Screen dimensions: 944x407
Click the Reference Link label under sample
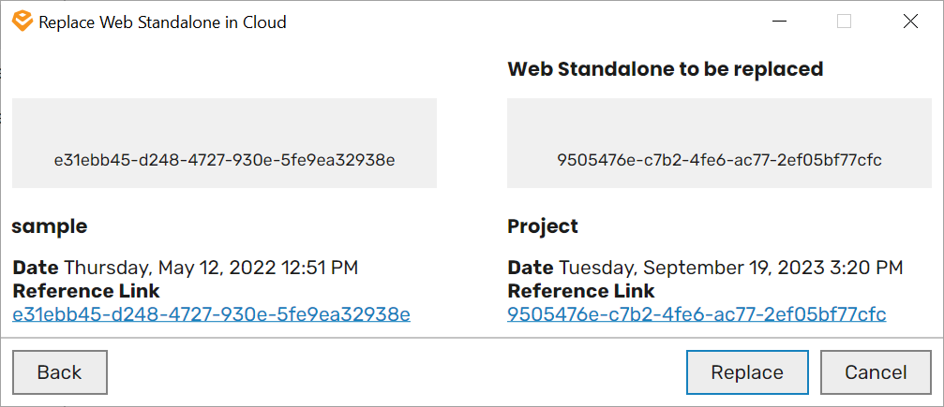[x=86, y=291]
